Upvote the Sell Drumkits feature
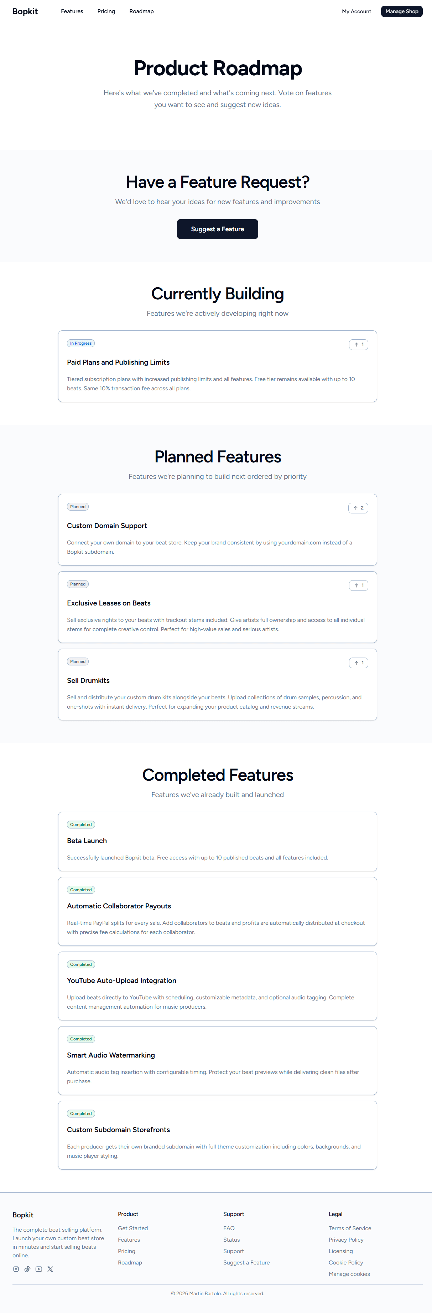This screenshot has width=432, height=1313. pyautogui.click(x=358, y=663)
